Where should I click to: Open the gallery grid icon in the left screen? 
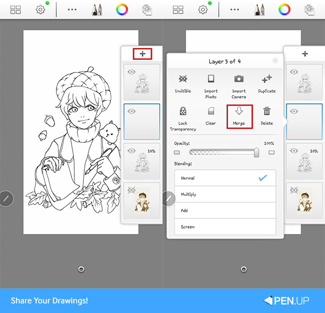16,9
